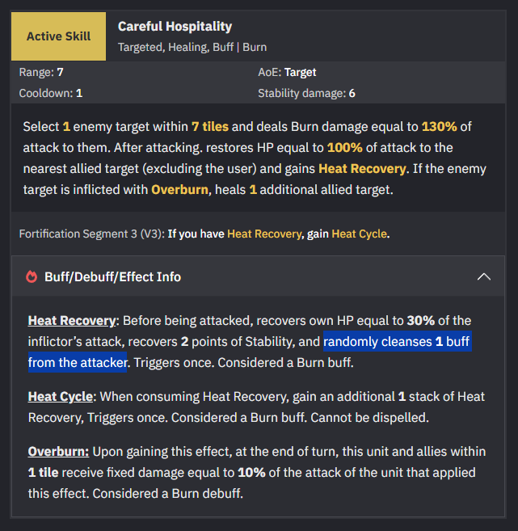Image resolution: width=518 pixels, height=531 pixels.
Task: Click Heat Recovery in Fortification Segment line
Action: point(264,234)
